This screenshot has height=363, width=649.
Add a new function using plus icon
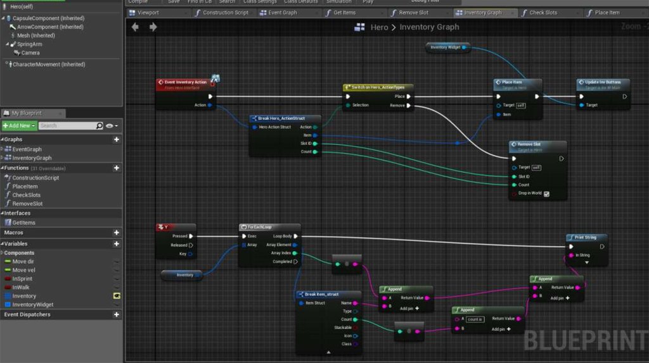(x=117, y=168)
